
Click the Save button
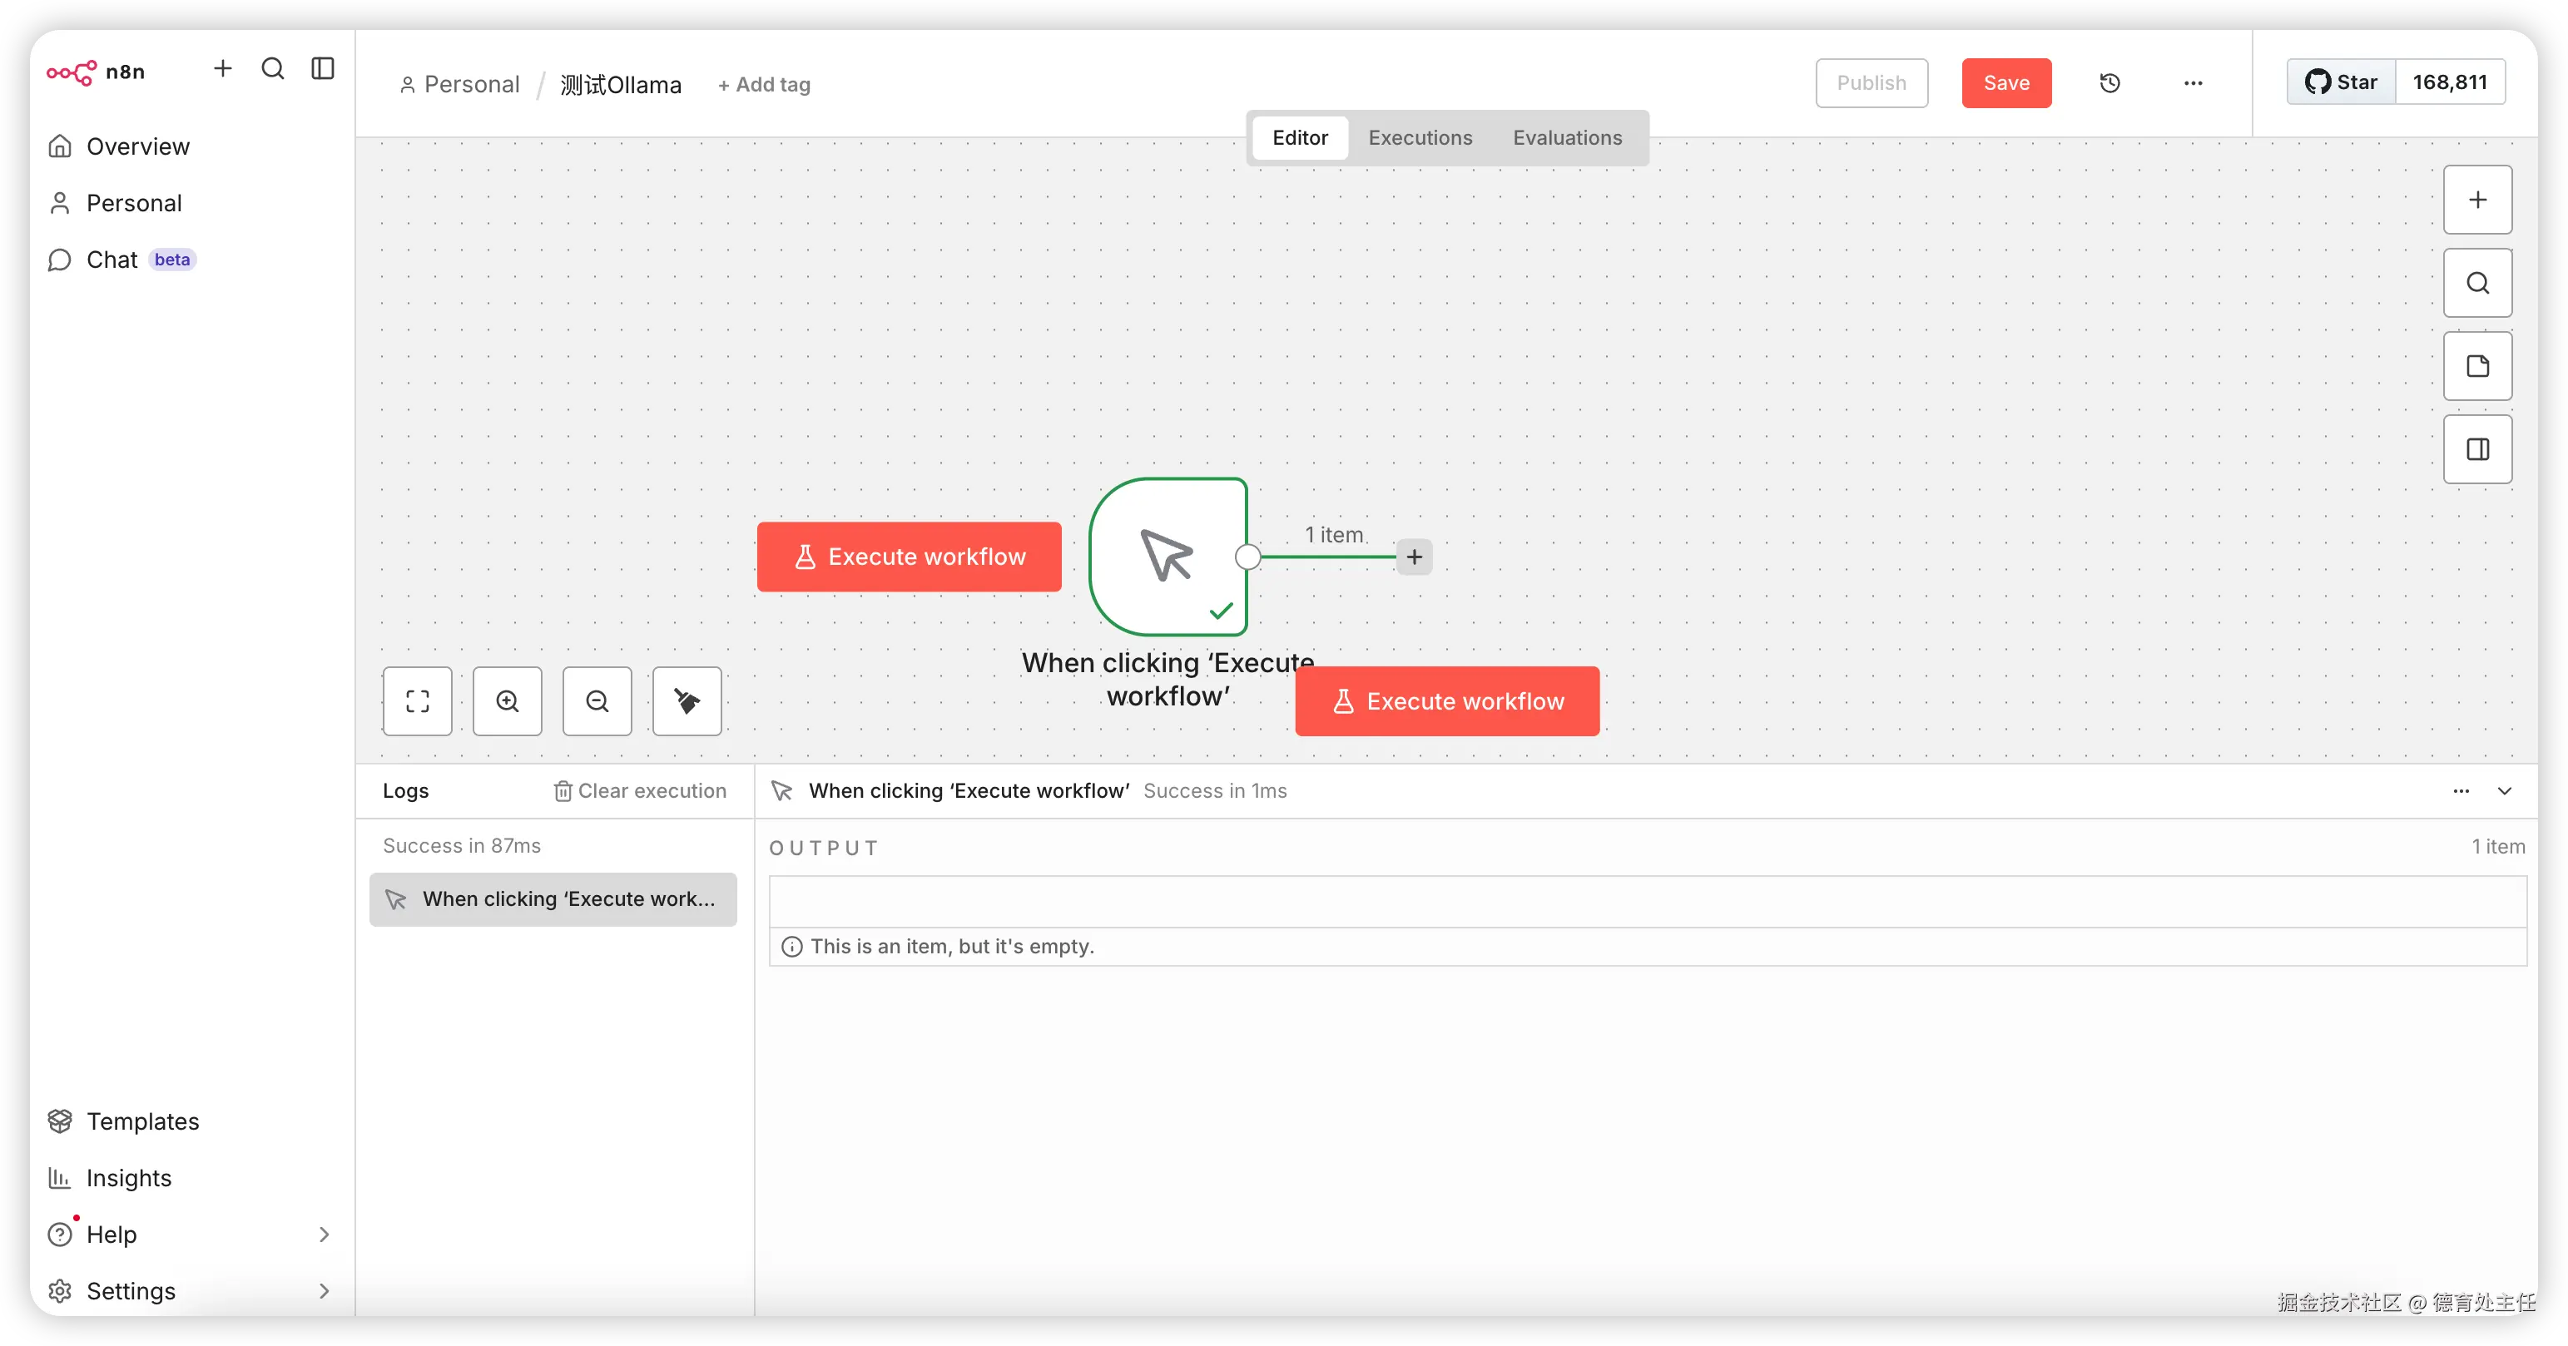pos(2005,84)
